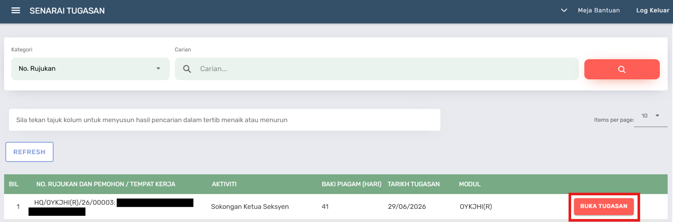673x222 pixels.
Task: Sort by BAKI PIAGAM (HARI) column
Action: 351,184
